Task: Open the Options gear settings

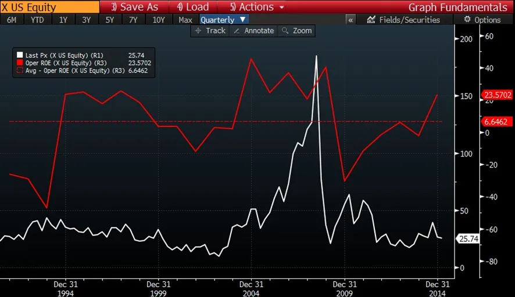Action: pos(481,20)
